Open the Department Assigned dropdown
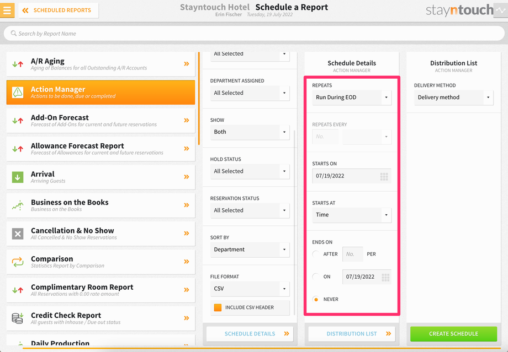 coord(250,93)
